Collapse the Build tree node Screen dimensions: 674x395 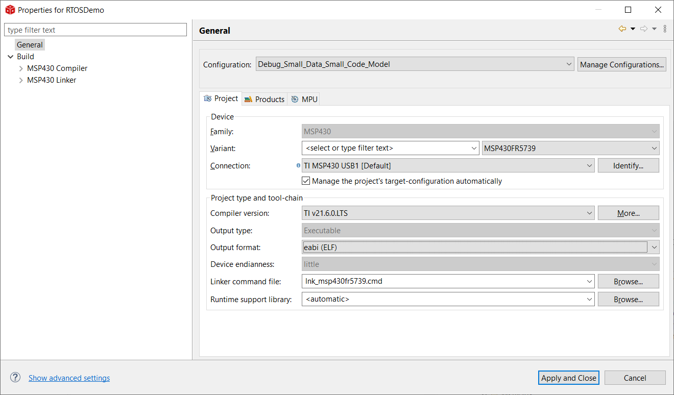(x=11, y=57)
